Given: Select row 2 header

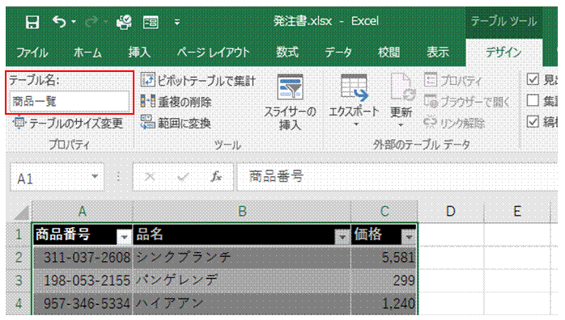Looking at the screenshot, I should coord(19,258).
